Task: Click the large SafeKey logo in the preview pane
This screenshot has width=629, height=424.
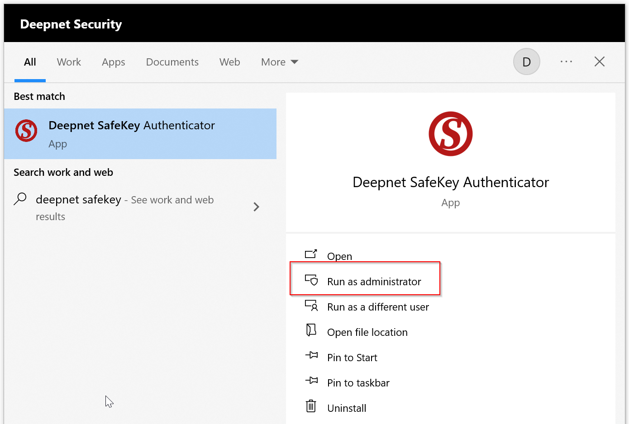Action: (450, 134)
